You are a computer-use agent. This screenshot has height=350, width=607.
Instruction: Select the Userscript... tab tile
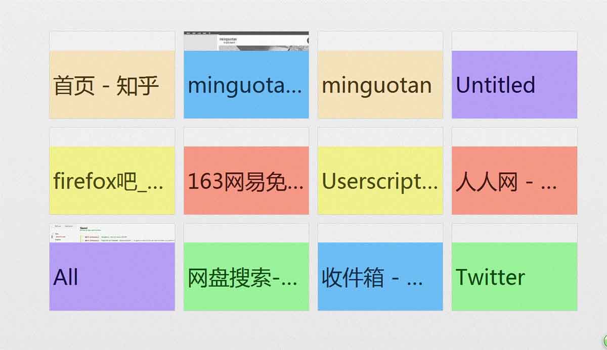[x=380, y=171]
